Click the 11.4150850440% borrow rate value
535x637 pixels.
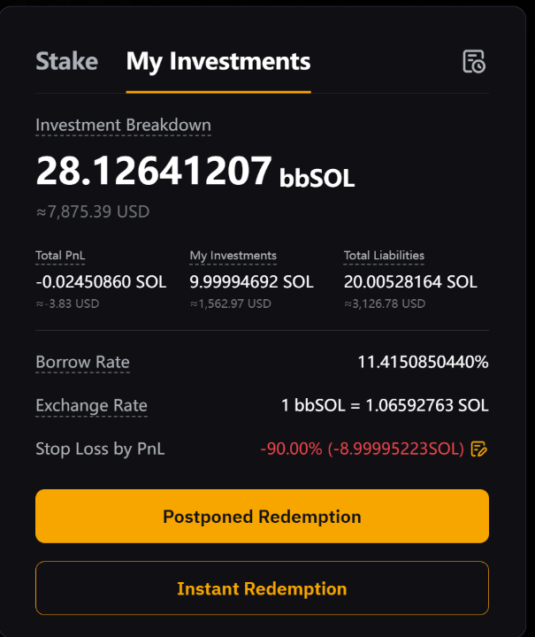423,362
